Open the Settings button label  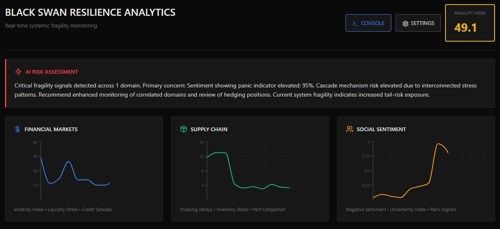tap(423, 23)
